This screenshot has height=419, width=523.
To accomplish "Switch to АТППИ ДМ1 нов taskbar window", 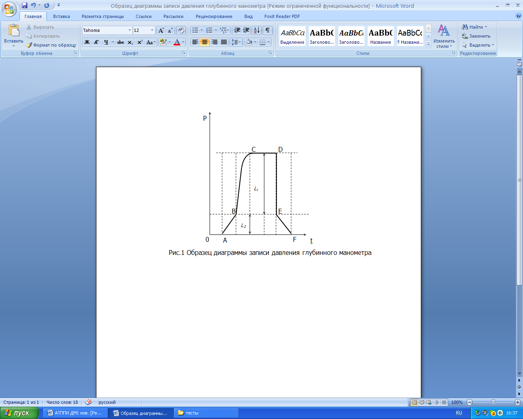I will 76,413.
